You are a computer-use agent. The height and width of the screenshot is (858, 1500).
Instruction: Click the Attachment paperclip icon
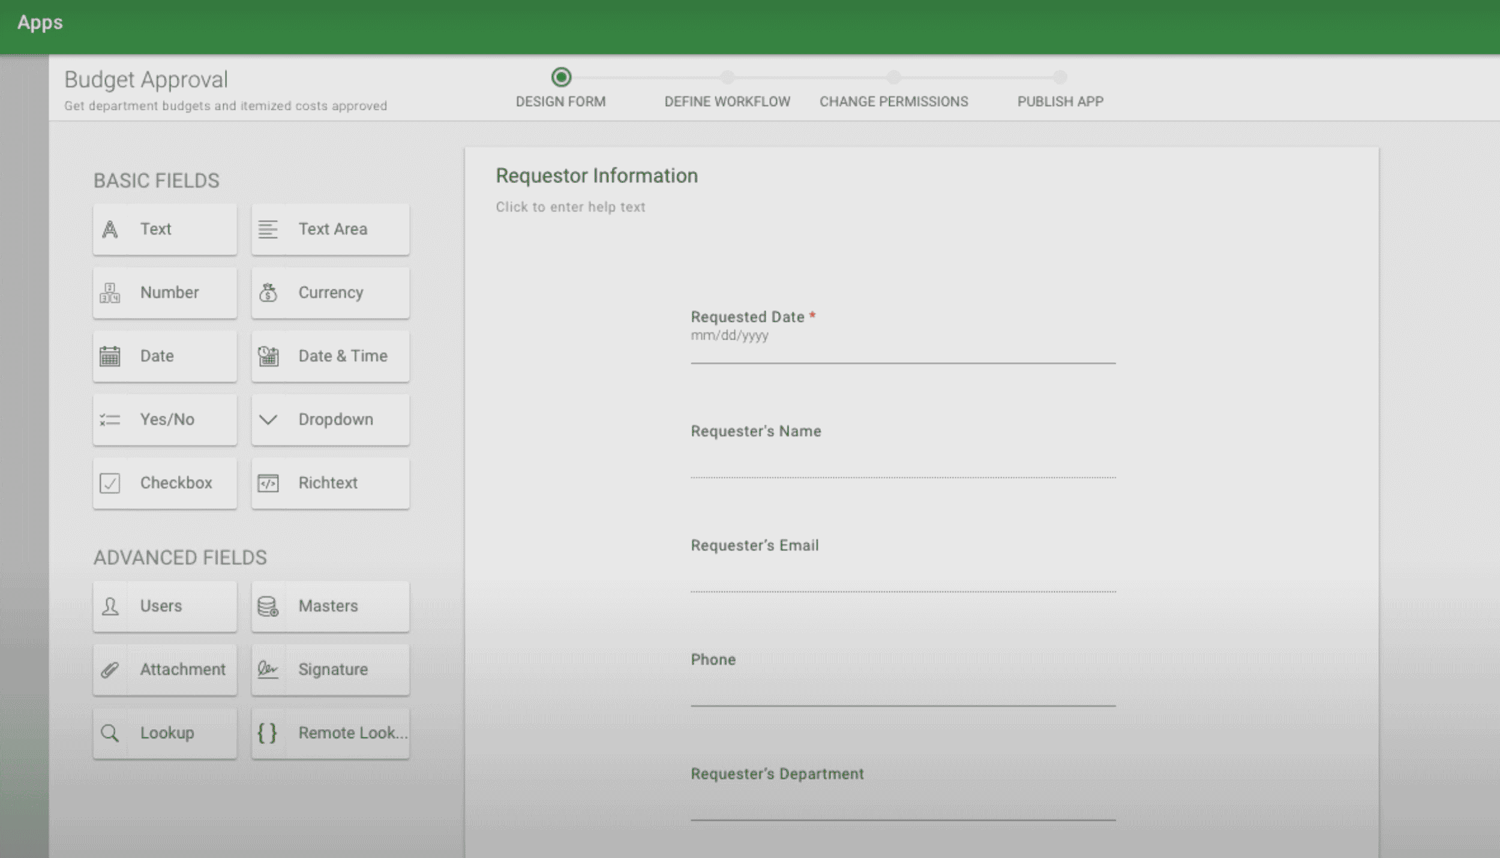pyautogui.click(x=110, y=670)
